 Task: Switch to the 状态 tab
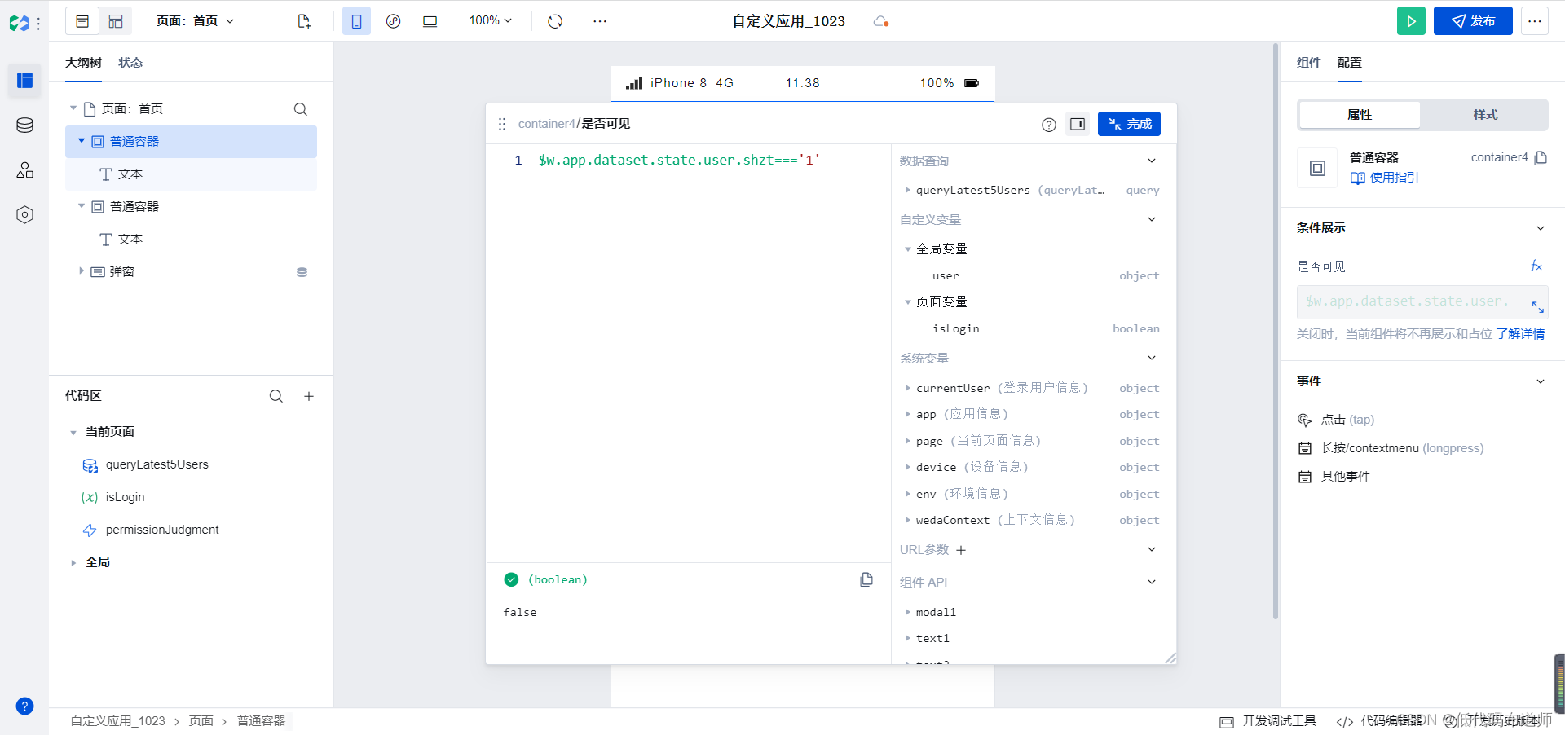[x=130, y=63]
